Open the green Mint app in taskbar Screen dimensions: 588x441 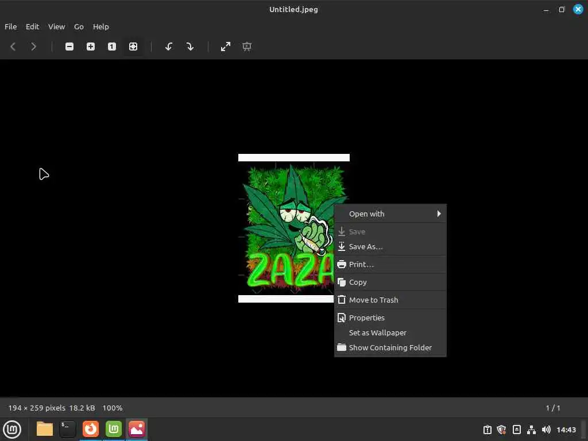tap(114, 429)
